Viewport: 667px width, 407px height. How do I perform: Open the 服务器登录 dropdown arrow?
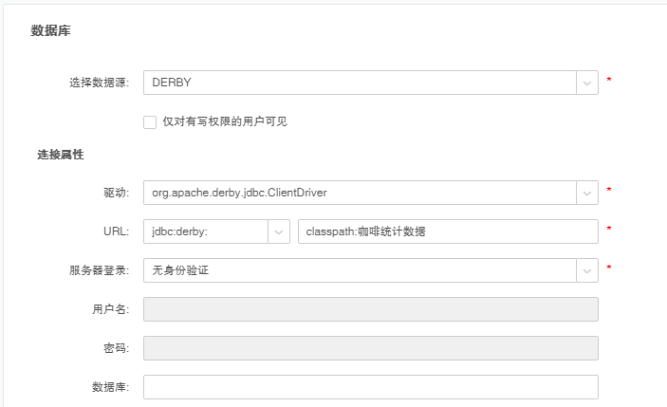(x=587, y=270)
